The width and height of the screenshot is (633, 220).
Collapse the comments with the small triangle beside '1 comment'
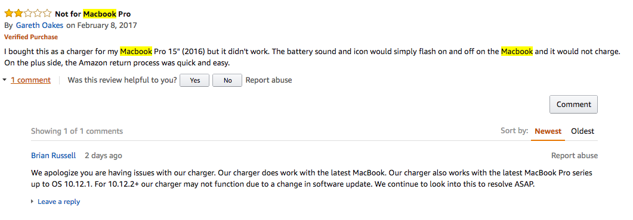pyautogui.click(x=4, y=80)
